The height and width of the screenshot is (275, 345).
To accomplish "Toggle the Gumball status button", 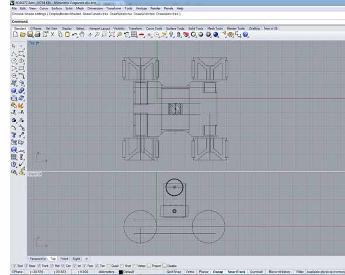I will coord(256,272).
